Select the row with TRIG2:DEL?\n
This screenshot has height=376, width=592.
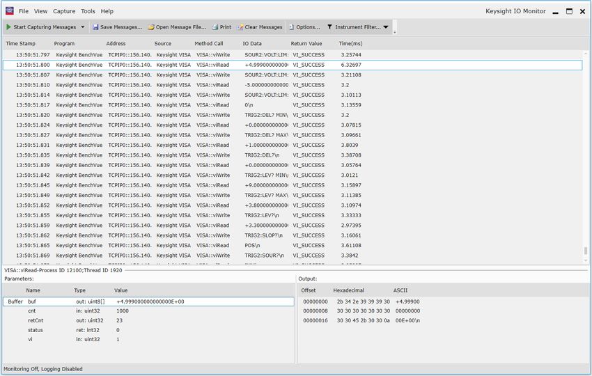point(293,155)
